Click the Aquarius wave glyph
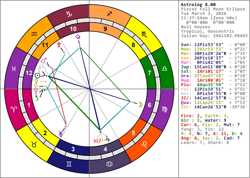This screenshot has height=178, width=250. tap(35, 34)
